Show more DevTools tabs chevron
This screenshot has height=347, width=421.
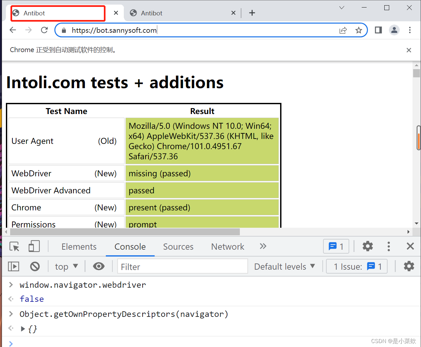coord(263,246)
